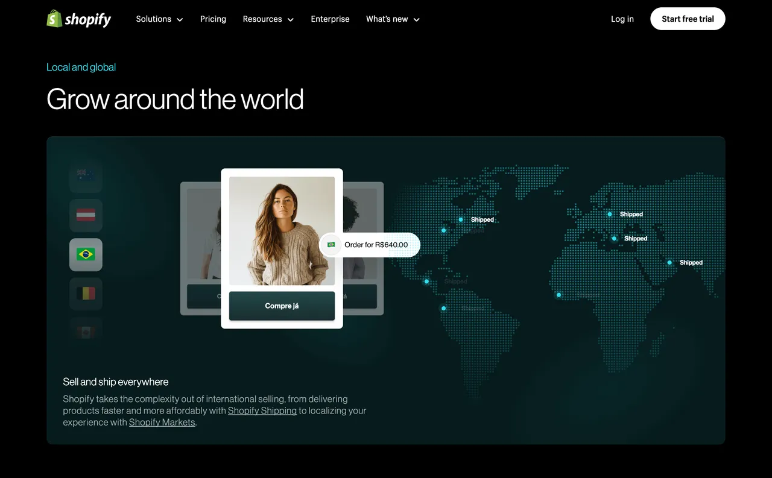Click the Shopify bag logo
Screen dimensions: 772x478
54,19
